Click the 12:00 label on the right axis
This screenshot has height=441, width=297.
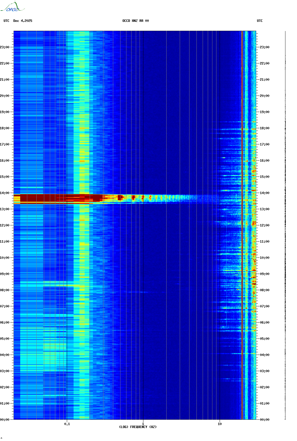click(x=265, y=225)
